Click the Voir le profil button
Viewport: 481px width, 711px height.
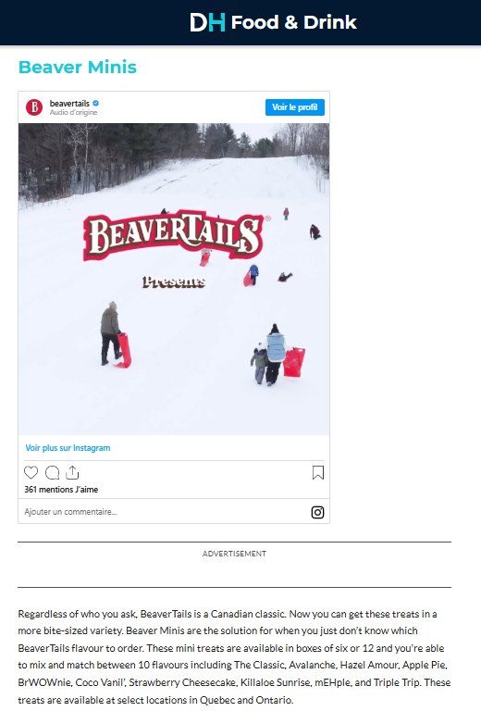[295, 107]
